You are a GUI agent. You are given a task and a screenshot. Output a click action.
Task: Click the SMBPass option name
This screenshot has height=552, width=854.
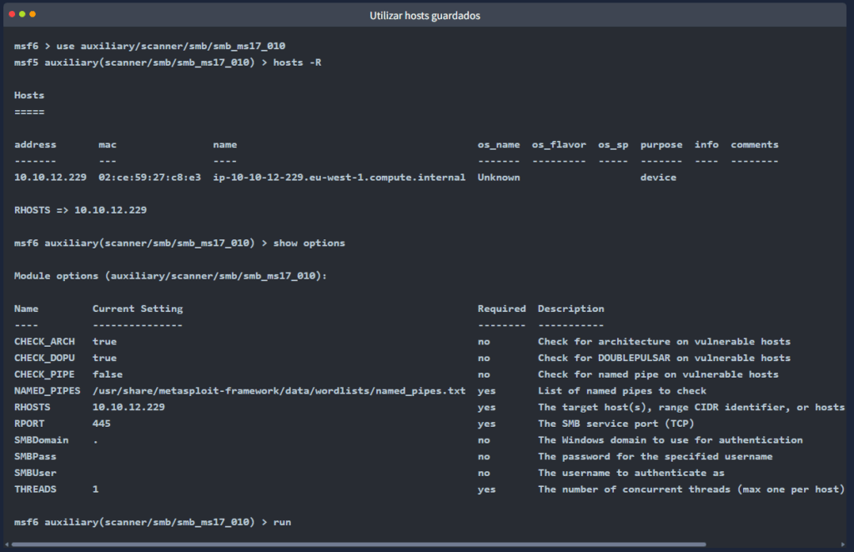[35, 456]
